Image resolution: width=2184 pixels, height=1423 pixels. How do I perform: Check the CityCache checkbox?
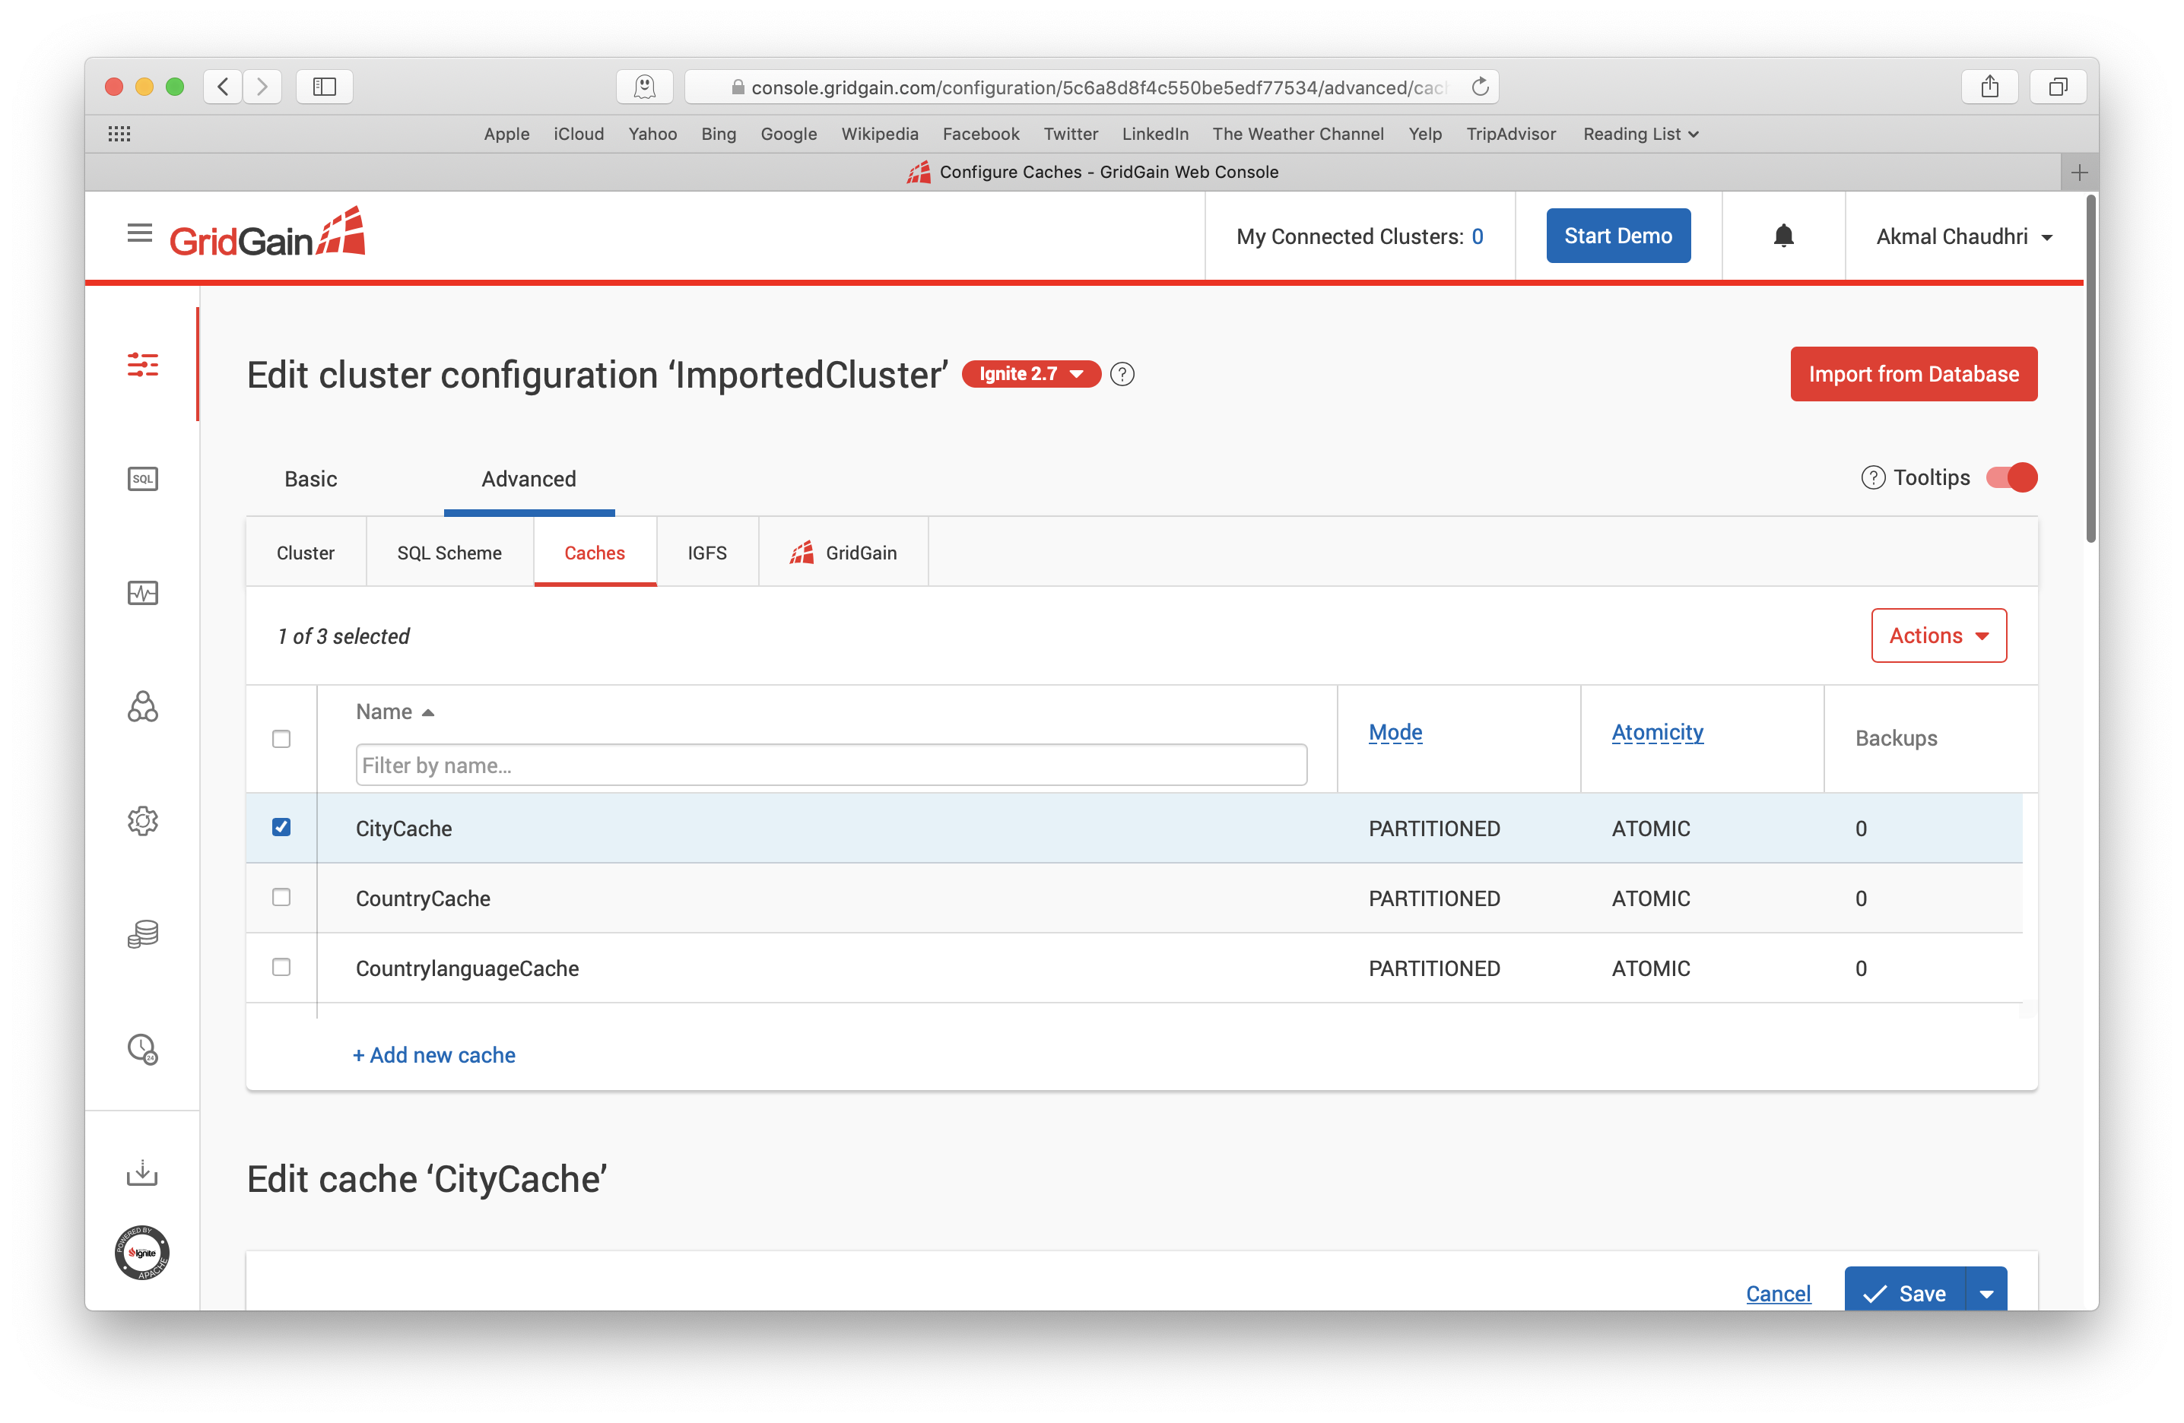282,828
